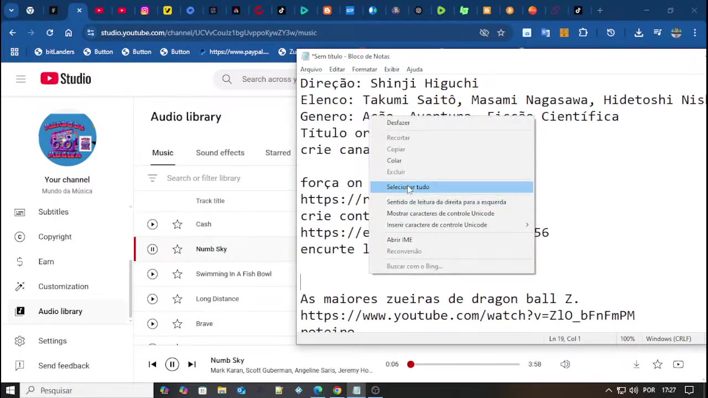
Task: Open the Windows Start menu
Action: 11,390
